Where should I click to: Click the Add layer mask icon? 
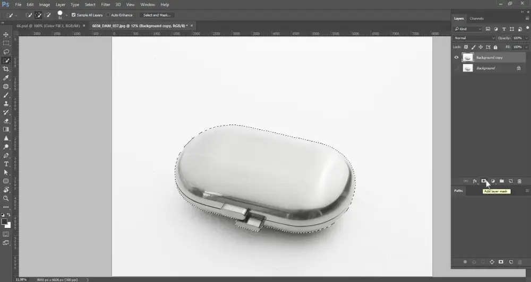pos(484,181)
